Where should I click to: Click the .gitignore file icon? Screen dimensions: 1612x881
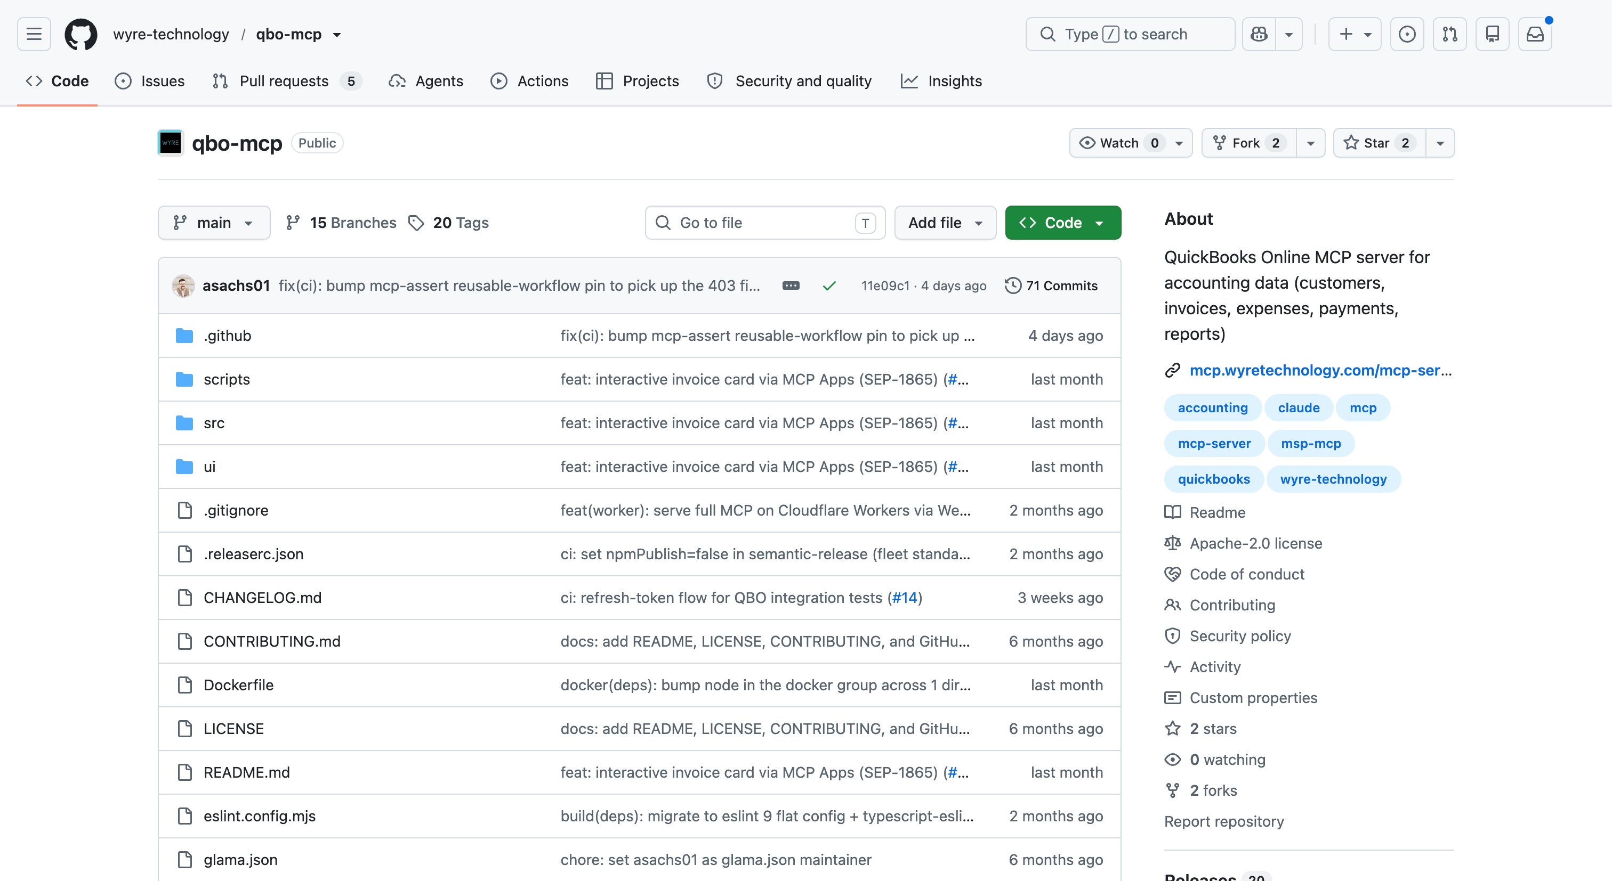(x=184, y=510)
